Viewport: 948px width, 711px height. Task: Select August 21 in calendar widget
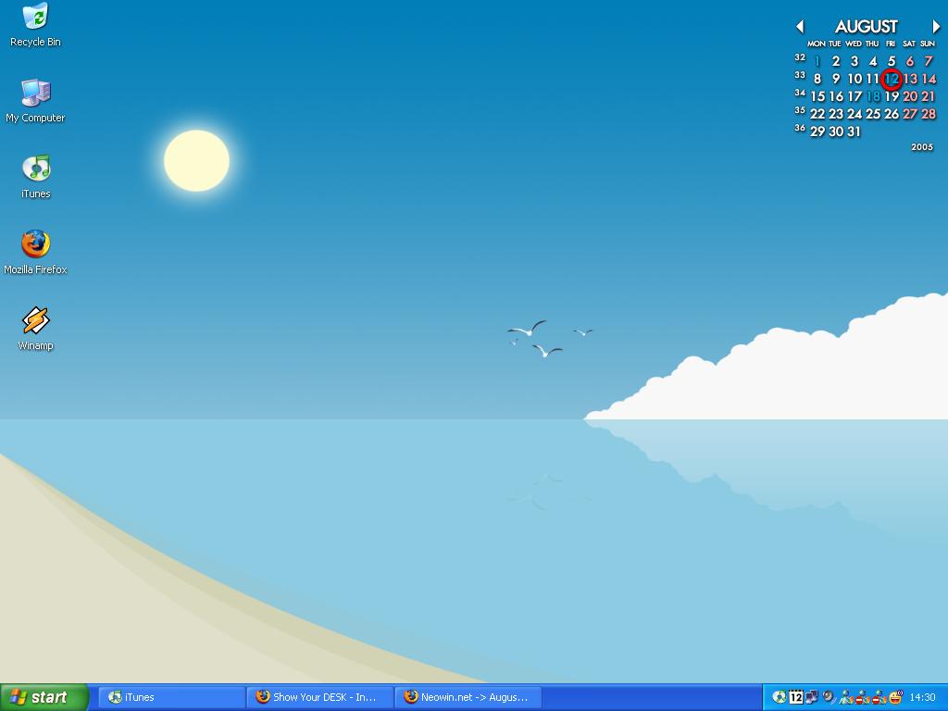(x=929, y=96)
